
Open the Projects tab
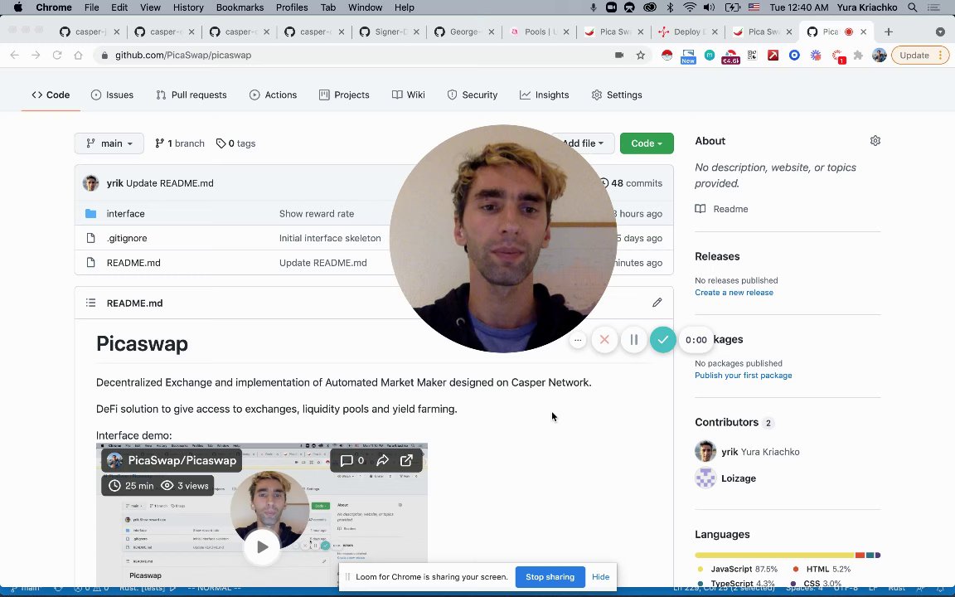click(x=344, y=95)
